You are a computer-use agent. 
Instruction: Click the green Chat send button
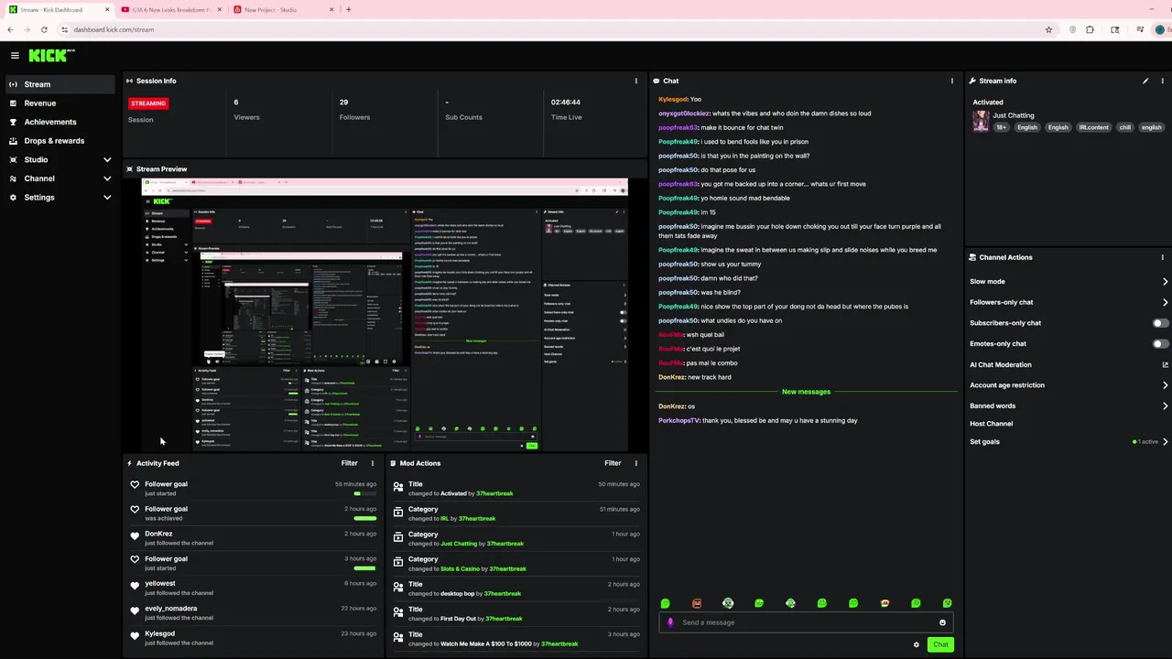pyautogui.click(x=940, y=644)
